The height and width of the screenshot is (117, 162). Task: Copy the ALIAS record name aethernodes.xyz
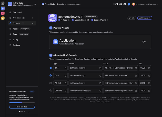pyautogui.click(x=100, y=83)
